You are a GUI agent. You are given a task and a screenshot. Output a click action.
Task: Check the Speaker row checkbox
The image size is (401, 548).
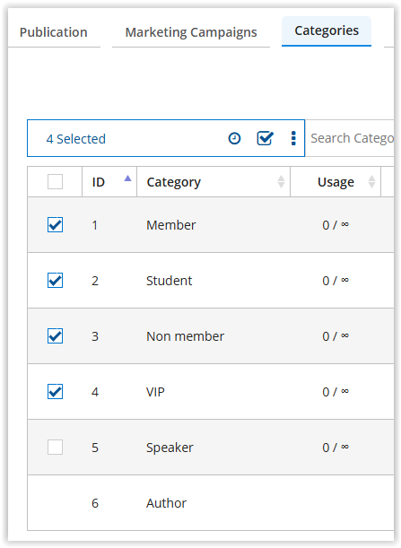coord(56,447)
